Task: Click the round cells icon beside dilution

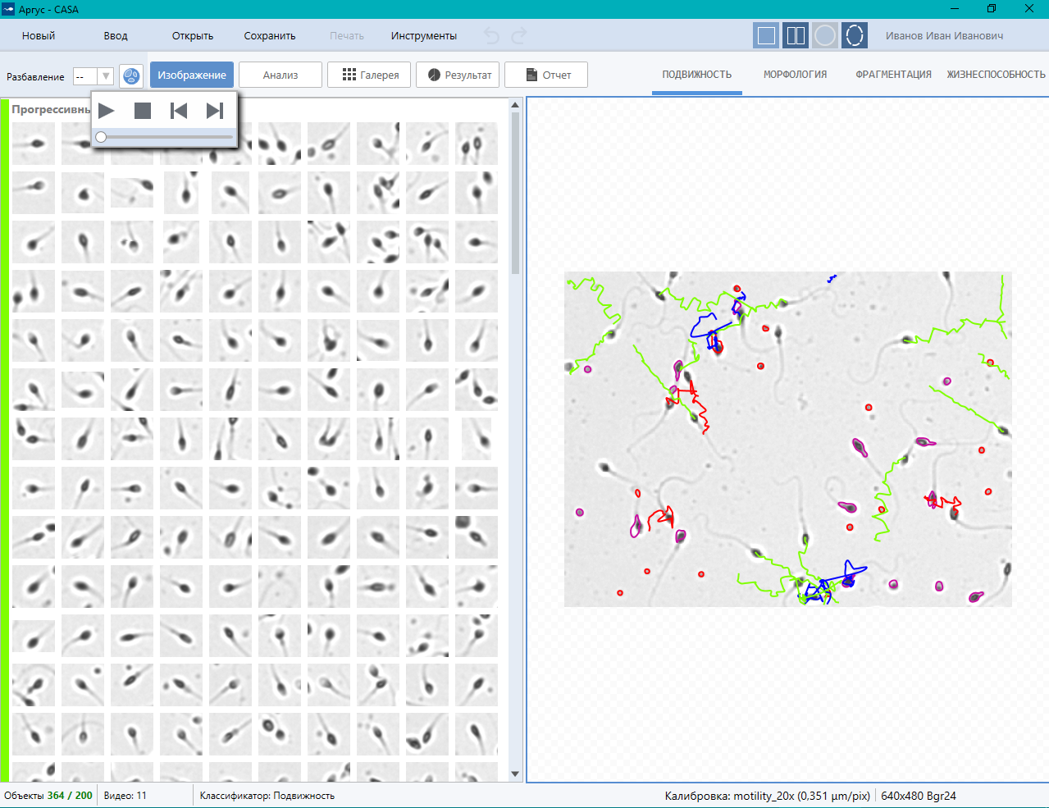Action: coord(131,76)
